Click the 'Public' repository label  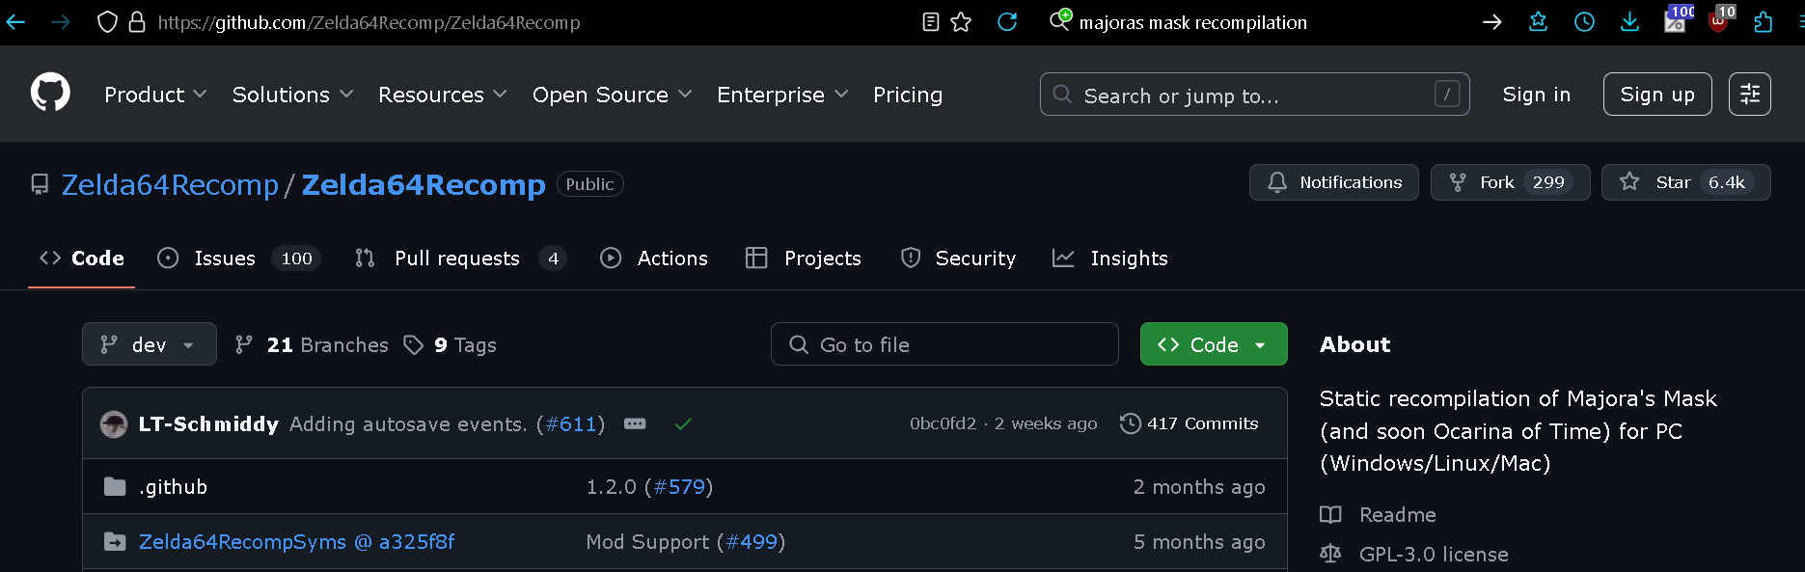click(590, 184)
